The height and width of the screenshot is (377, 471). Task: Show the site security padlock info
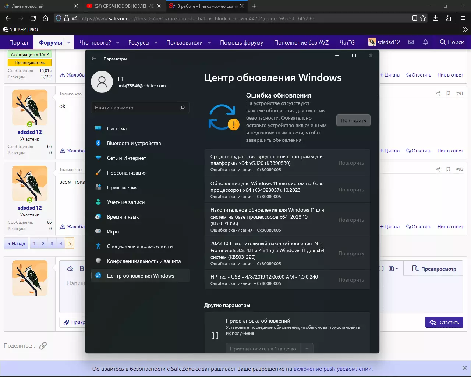67,18
